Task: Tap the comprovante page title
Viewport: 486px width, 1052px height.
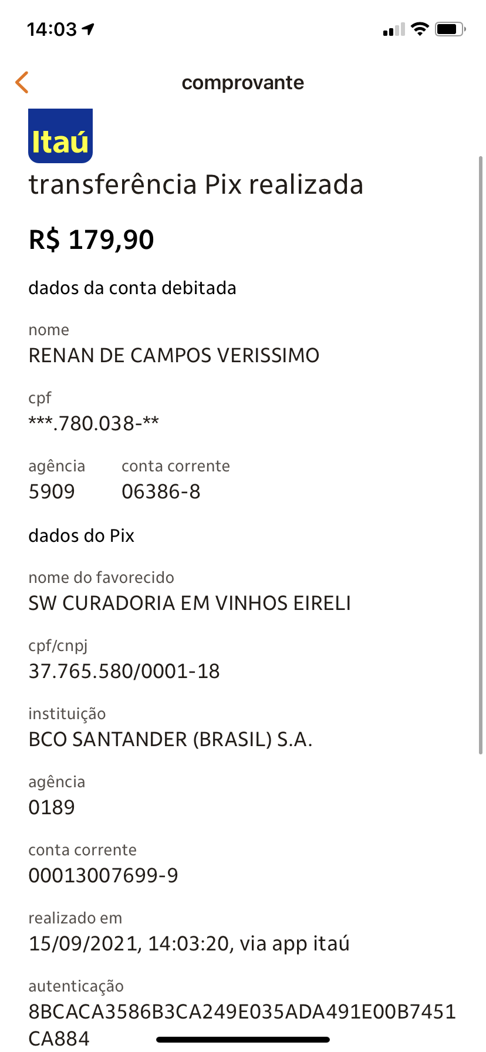Action: (x=243, y=83)
